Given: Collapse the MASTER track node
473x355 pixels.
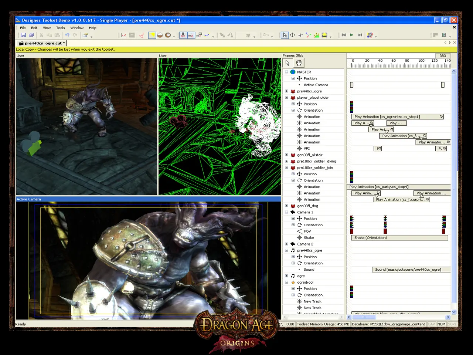Looking at the screenshot, I should point(286,72).
